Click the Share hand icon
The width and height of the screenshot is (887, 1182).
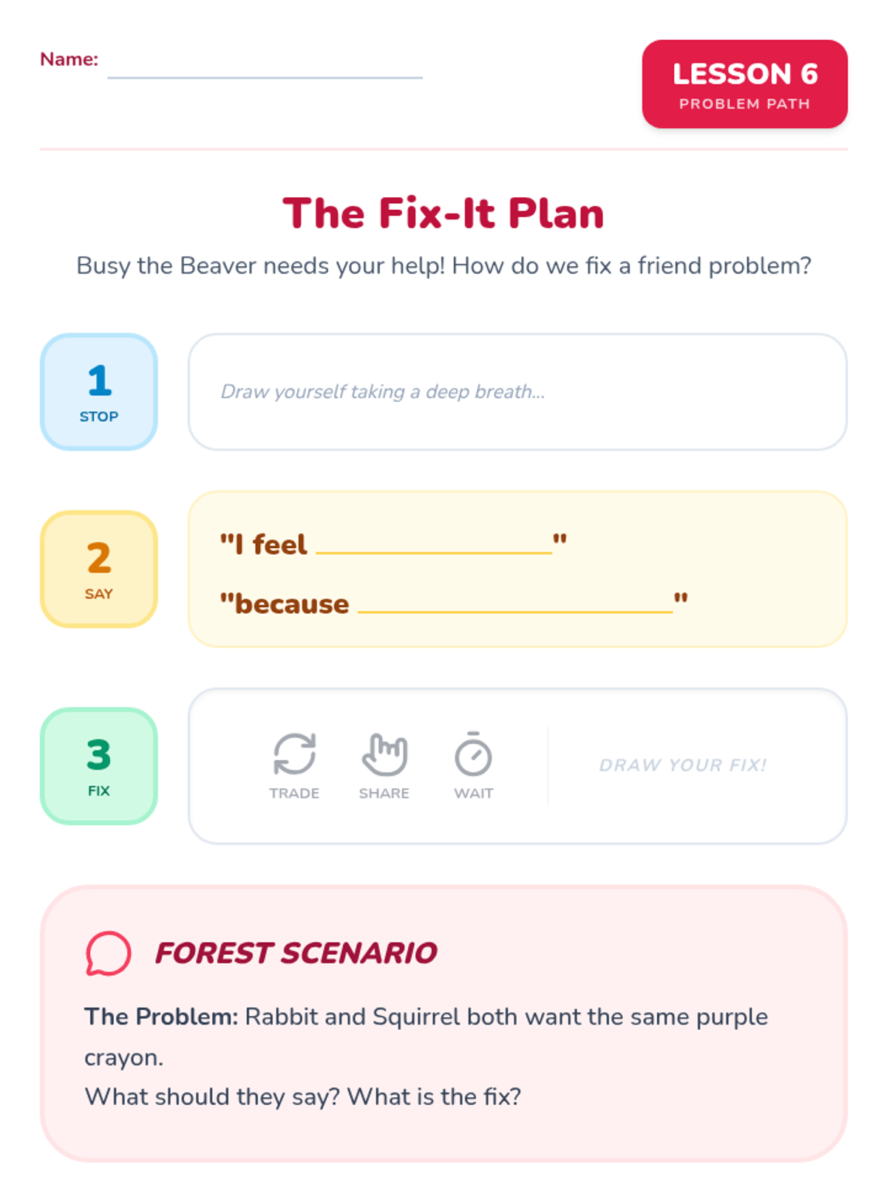click(x=384, y=754)
